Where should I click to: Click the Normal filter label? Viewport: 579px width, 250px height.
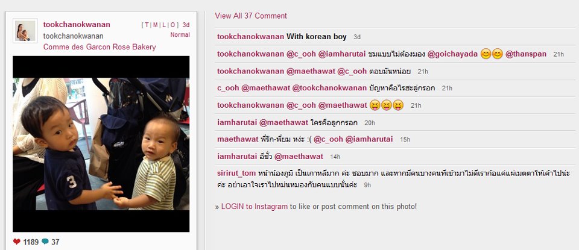(180, 35)
